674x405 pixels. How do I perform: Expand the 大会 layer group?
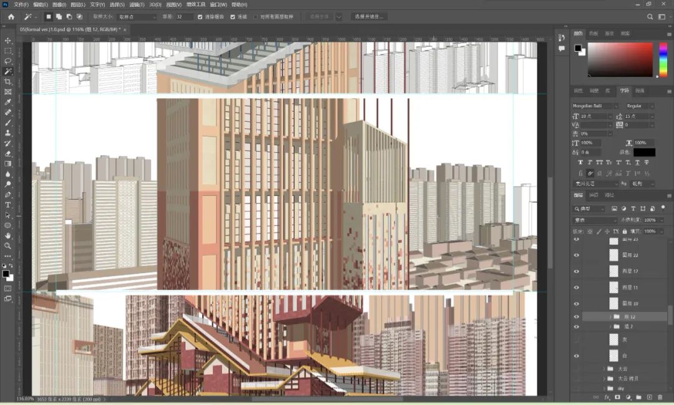(604, 369)
